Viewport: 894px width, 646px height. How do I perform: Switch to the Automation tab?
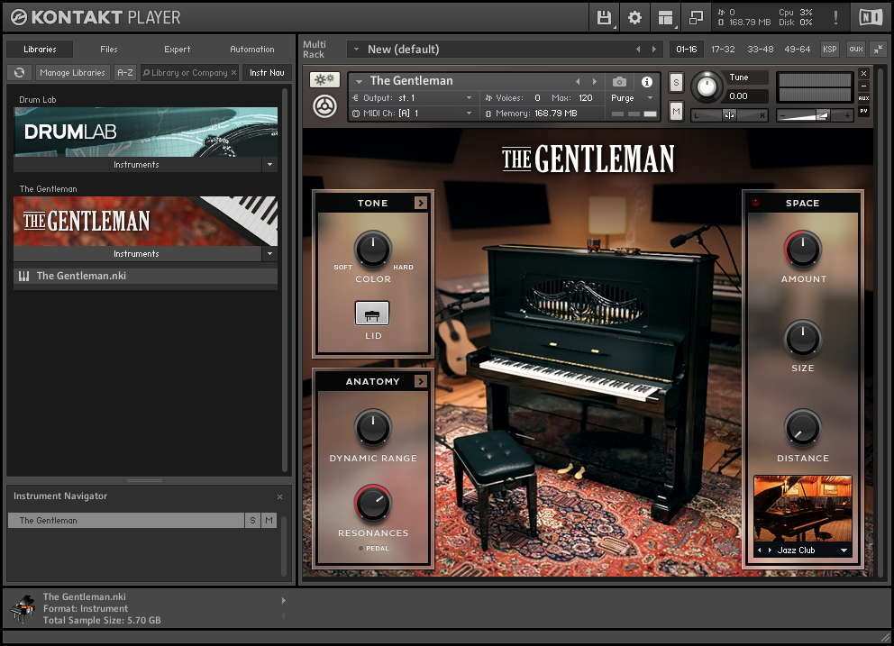pos(252,50)
